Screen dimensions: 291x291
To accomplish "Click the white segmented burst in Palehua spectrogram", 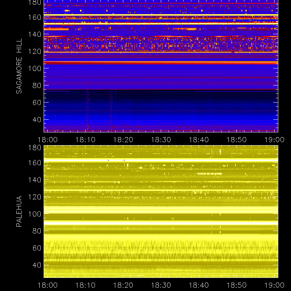I will tap(210, 174).
